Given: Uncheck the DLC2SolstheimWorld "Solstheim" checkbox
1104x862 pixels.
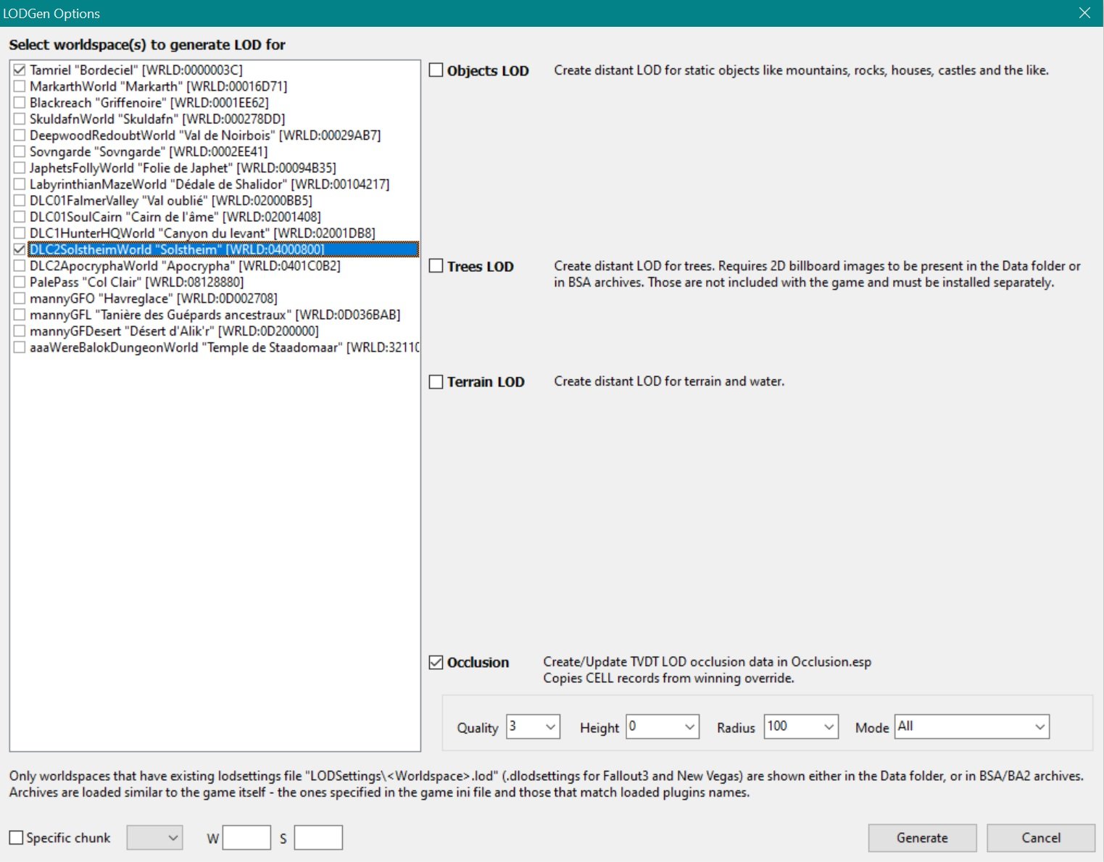Looking at the screenshot, I should (x=20, y=249).
